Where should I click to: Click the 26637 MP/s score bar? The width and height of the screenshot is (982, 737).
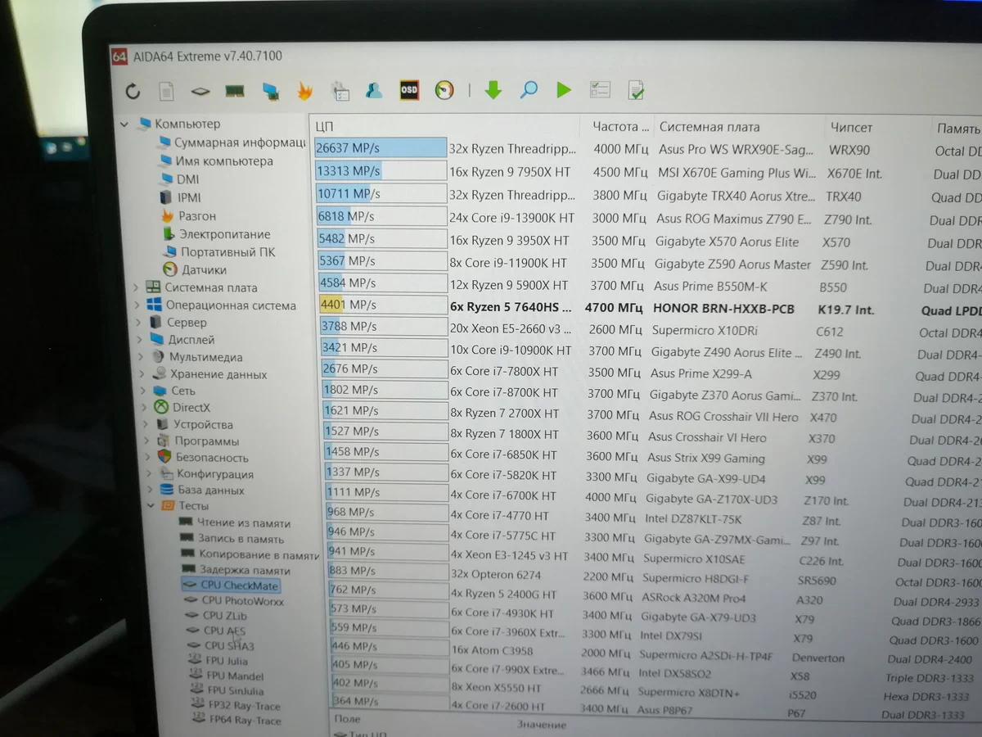[381, 148]
